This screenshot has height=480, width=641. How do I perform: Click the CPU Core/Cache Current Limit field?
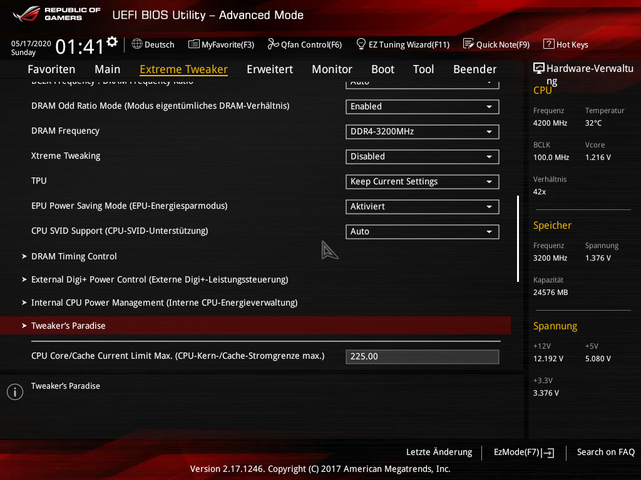point(423,356)
